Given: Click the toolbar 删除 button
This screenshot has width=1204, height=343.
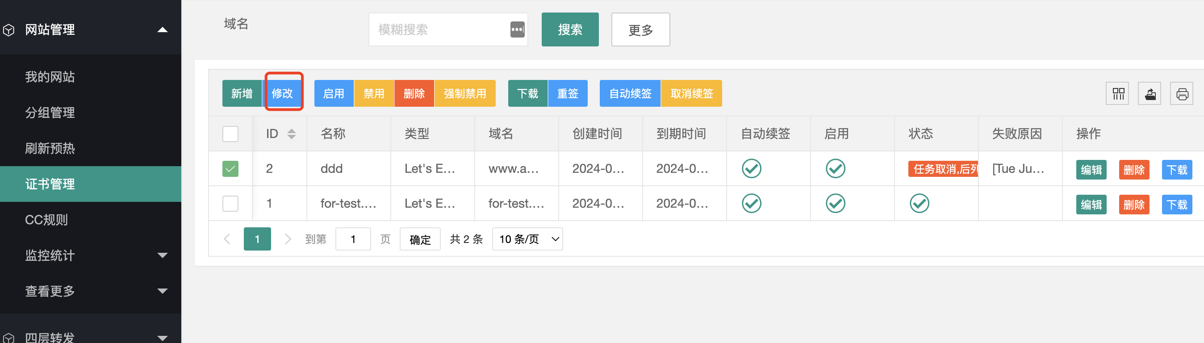Looking at the screenshot, I should (x=414, y=93).
